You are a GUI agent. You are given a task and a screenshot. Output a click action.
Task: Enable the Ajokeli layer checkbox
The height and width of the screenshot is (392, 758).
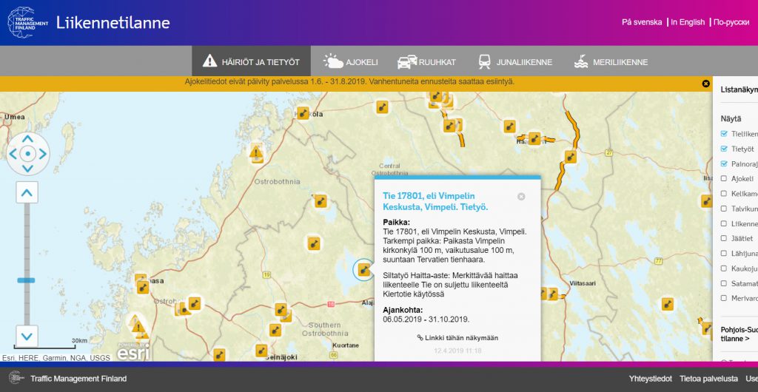point(724,179)
